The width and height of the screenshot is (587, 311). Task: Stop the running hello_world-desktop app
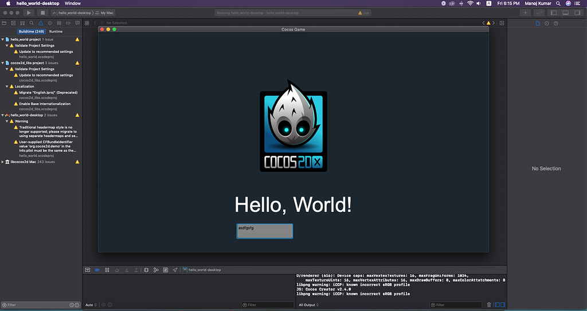42,13
